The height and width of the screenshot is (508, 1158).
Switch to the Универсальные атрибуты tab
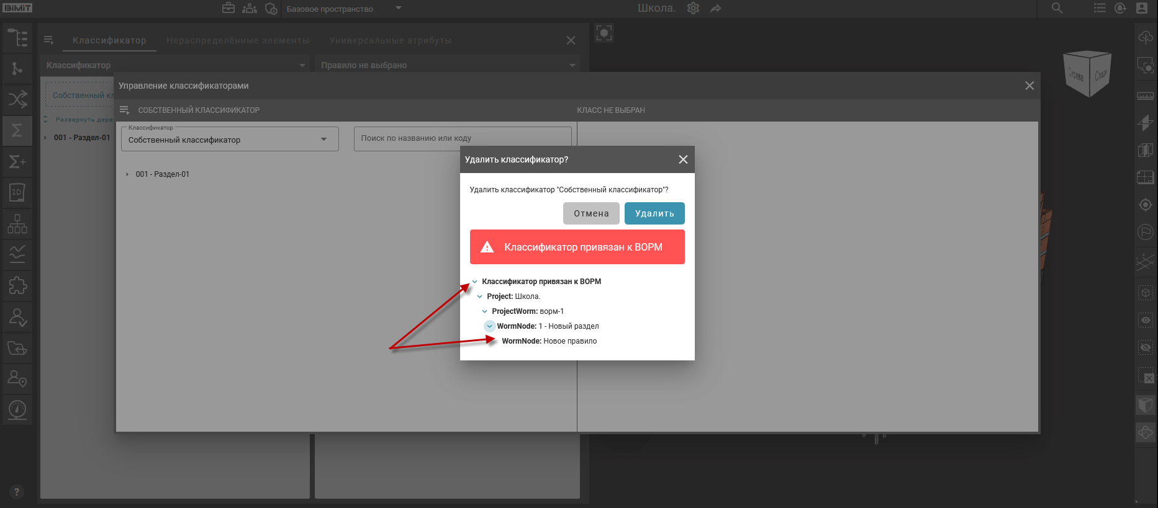(x=391, y=40)
